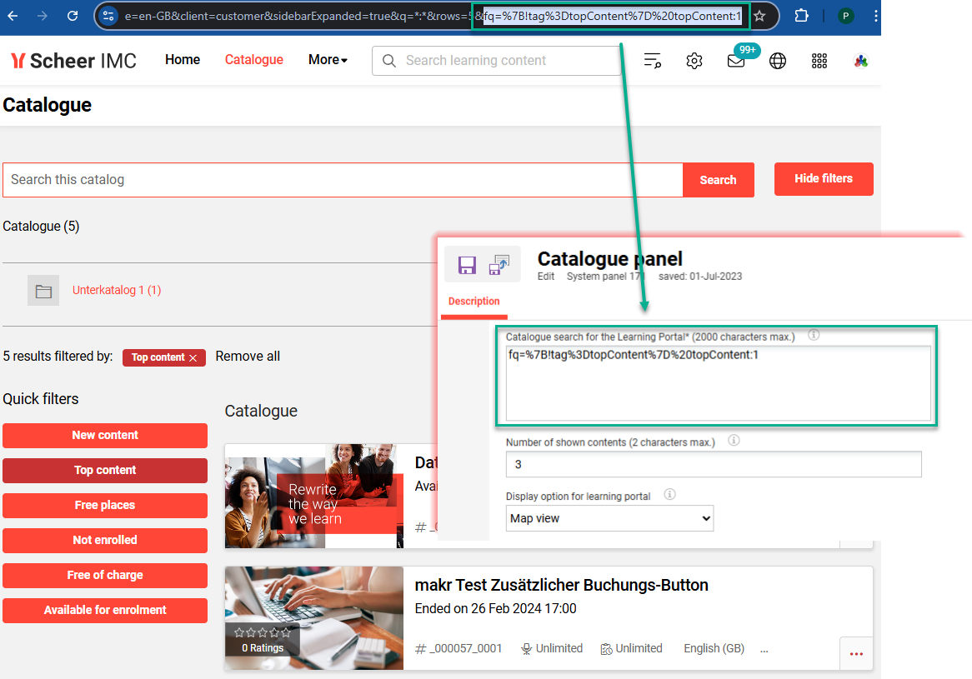
Task: Open the display option dropdown showing Map view
Action: click(609, 518)
